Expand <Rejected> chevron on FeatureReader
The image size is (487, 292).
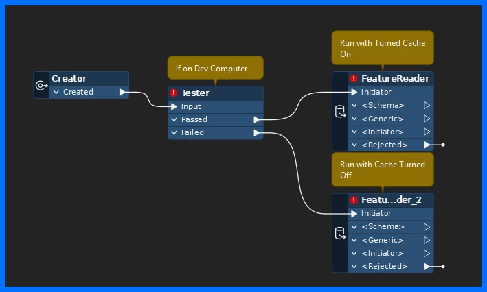click(x=354, y=145)
